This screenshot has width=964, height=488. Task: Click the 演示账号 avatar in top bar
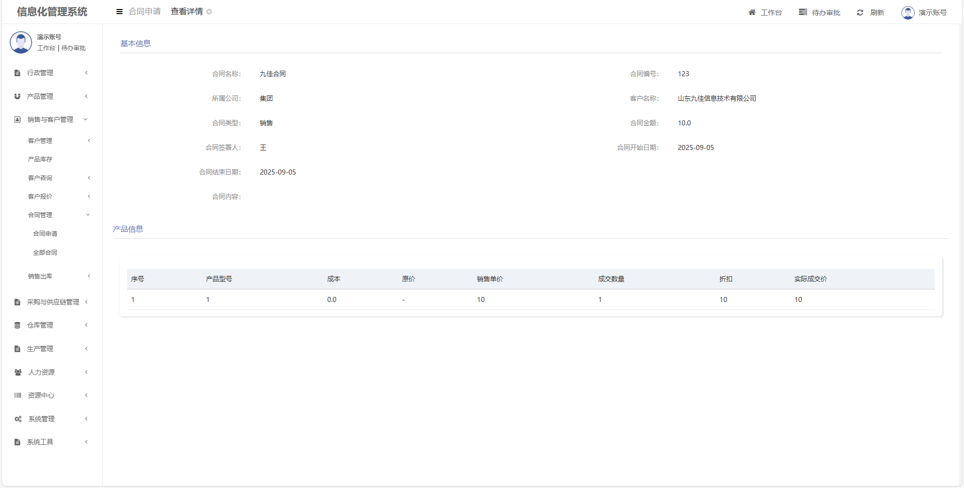(x=908, y=13)
